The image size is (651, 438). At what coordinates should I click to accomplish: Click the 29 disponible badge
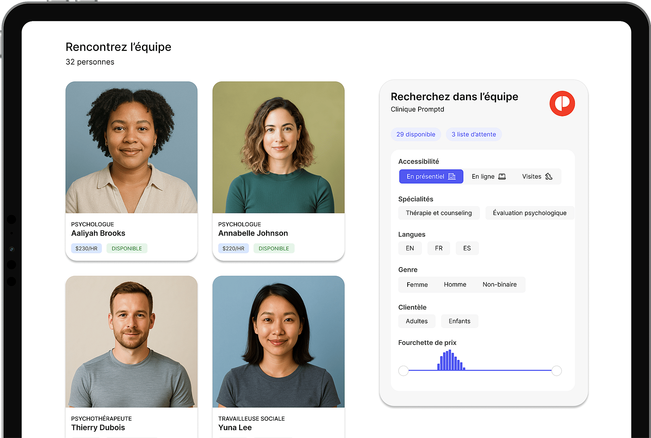click(x=415, y=134)
